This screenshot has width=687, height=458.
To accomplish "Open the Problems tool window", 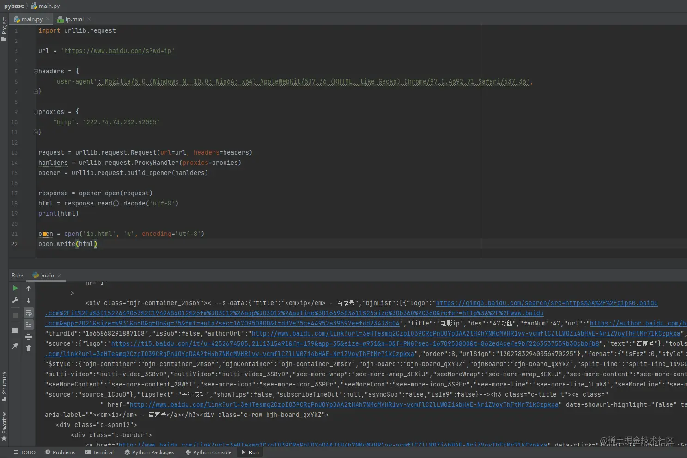I will tap(60, 452).
